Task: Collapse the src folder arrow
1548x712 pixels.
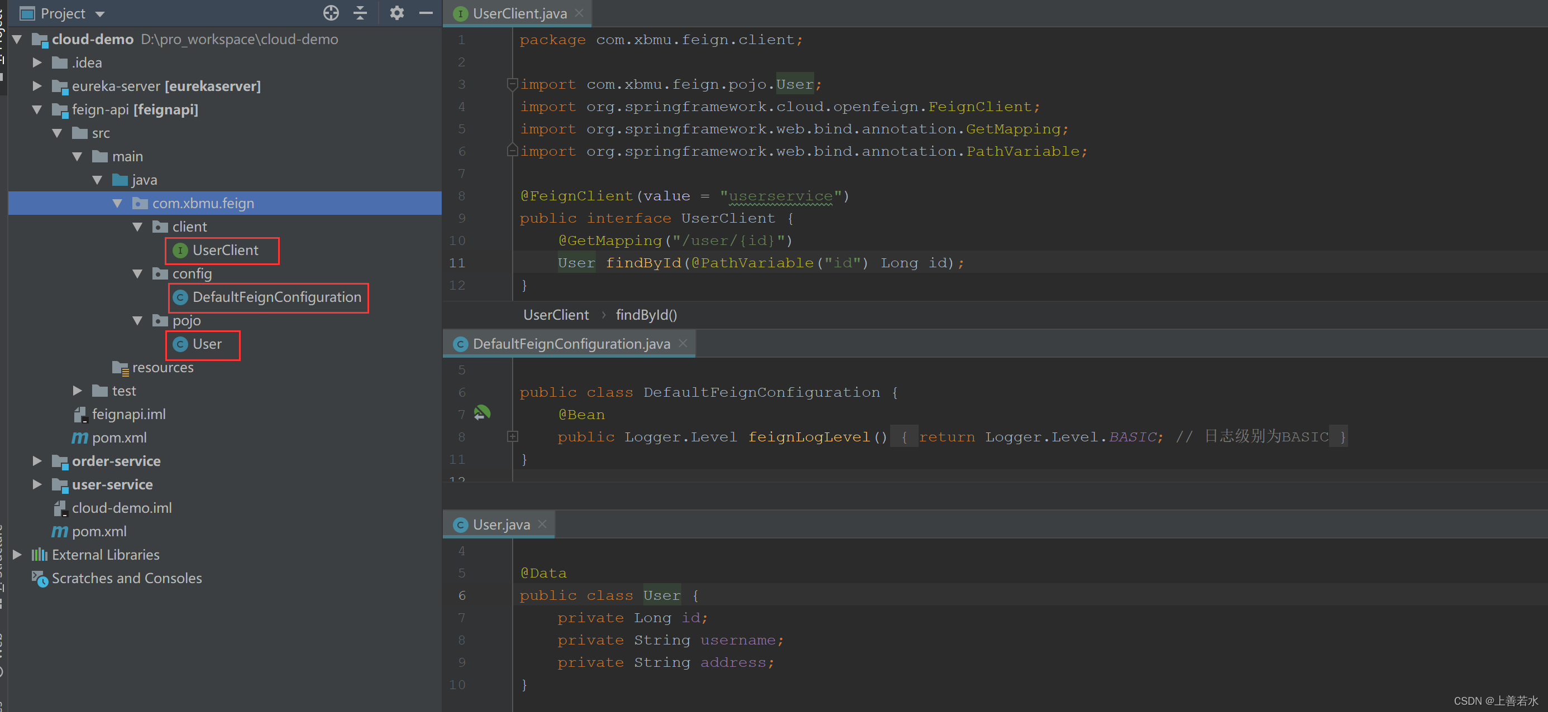Action: click(57, 133)
